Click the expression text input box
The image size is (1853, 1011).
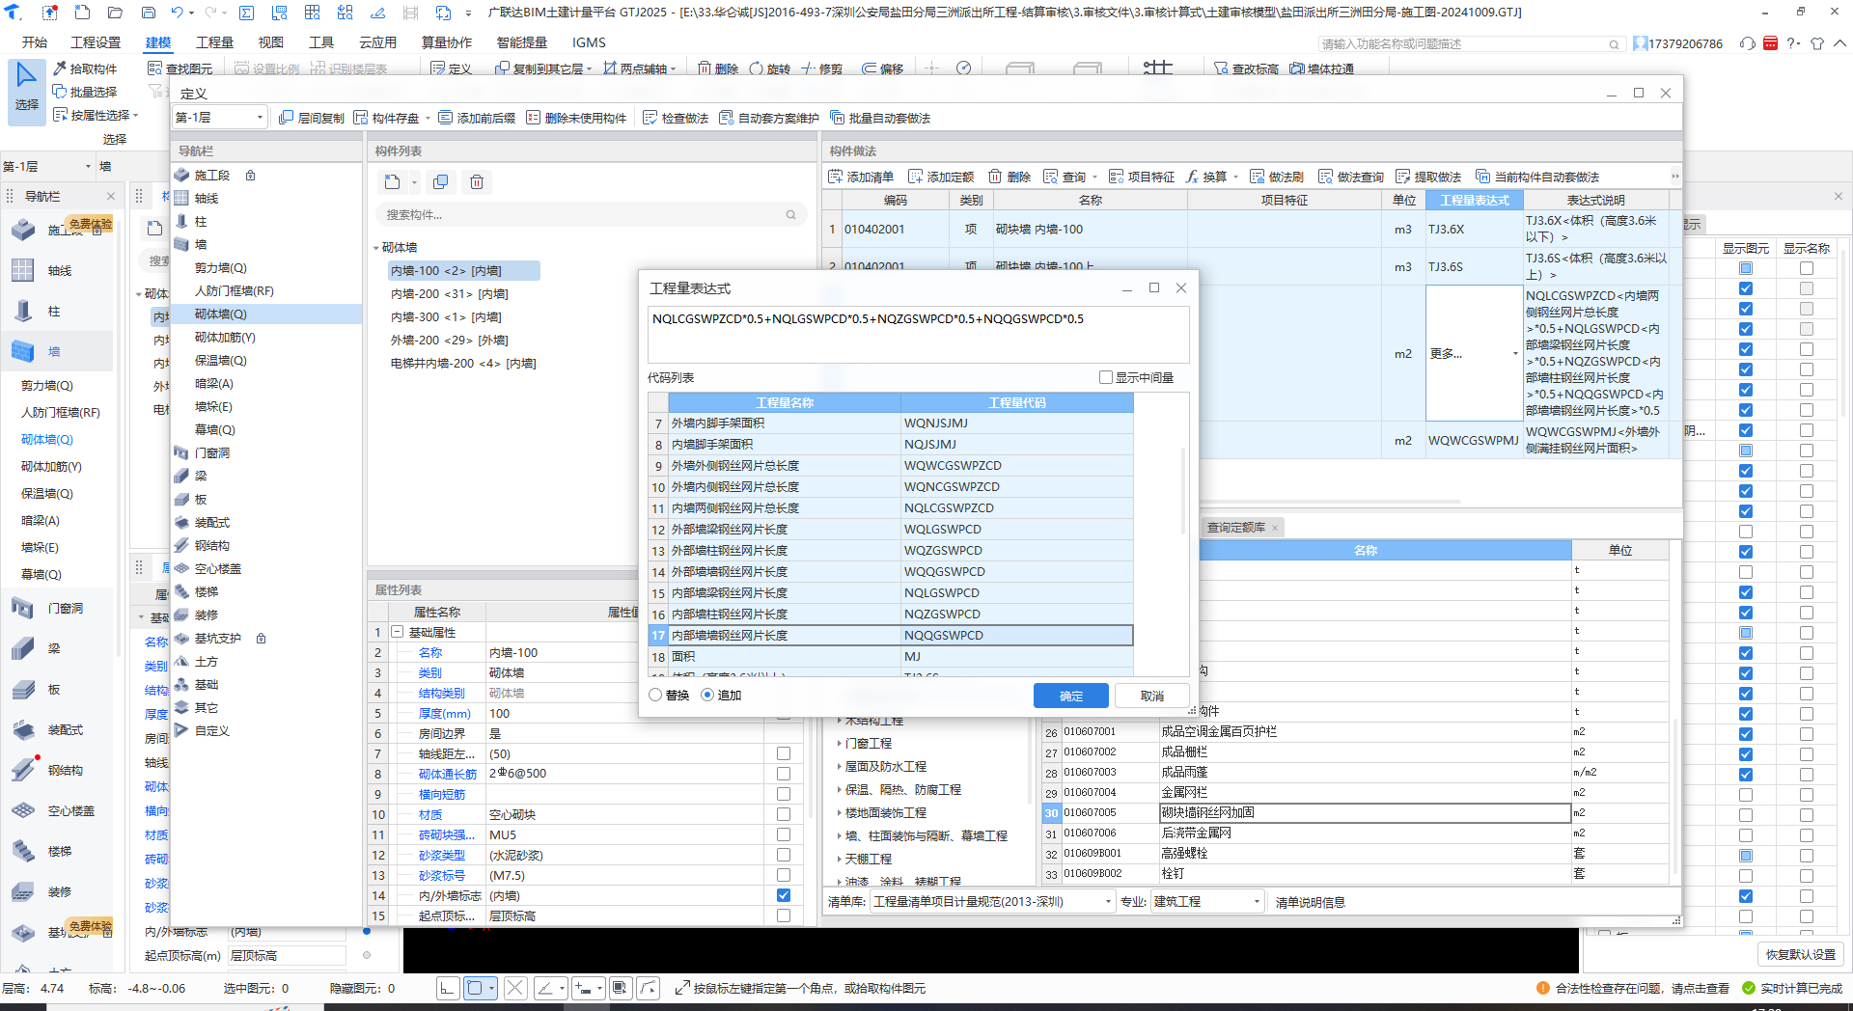pyautogui.click(x=918, y=335)
